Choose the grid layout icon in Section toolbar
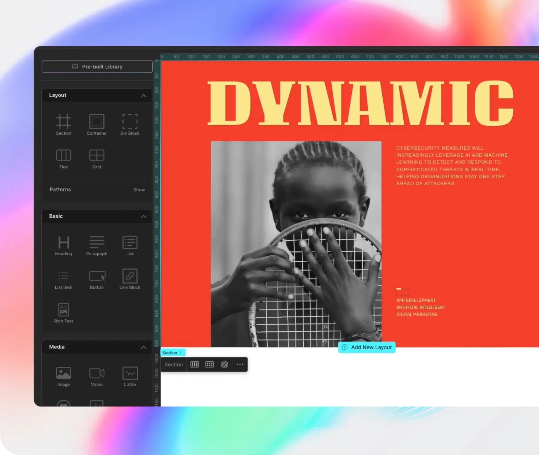The height and width of the screenshot is (455, 539). [x=209, y=364]
